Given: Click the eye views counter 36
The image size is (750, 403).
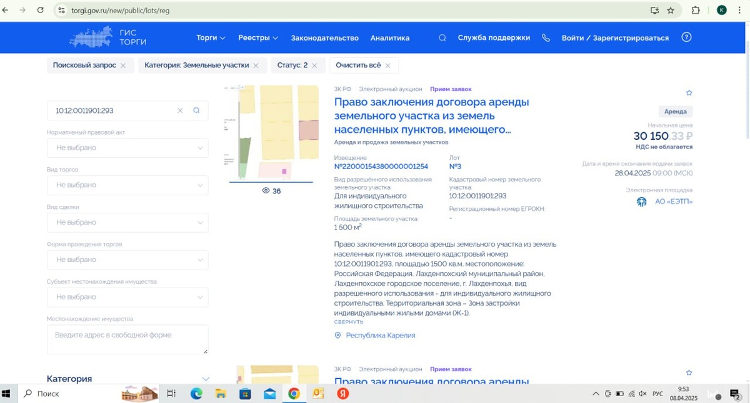Looking at the screenshot, I should click(x=271, y=191).
